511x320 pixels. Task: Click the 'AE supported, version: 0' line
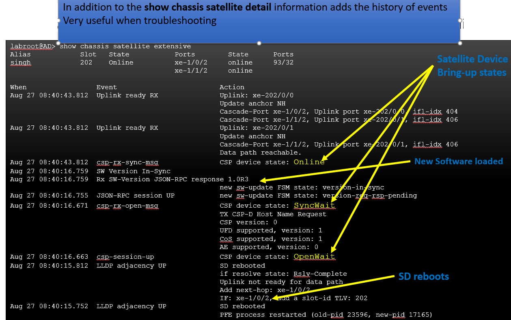269,247
